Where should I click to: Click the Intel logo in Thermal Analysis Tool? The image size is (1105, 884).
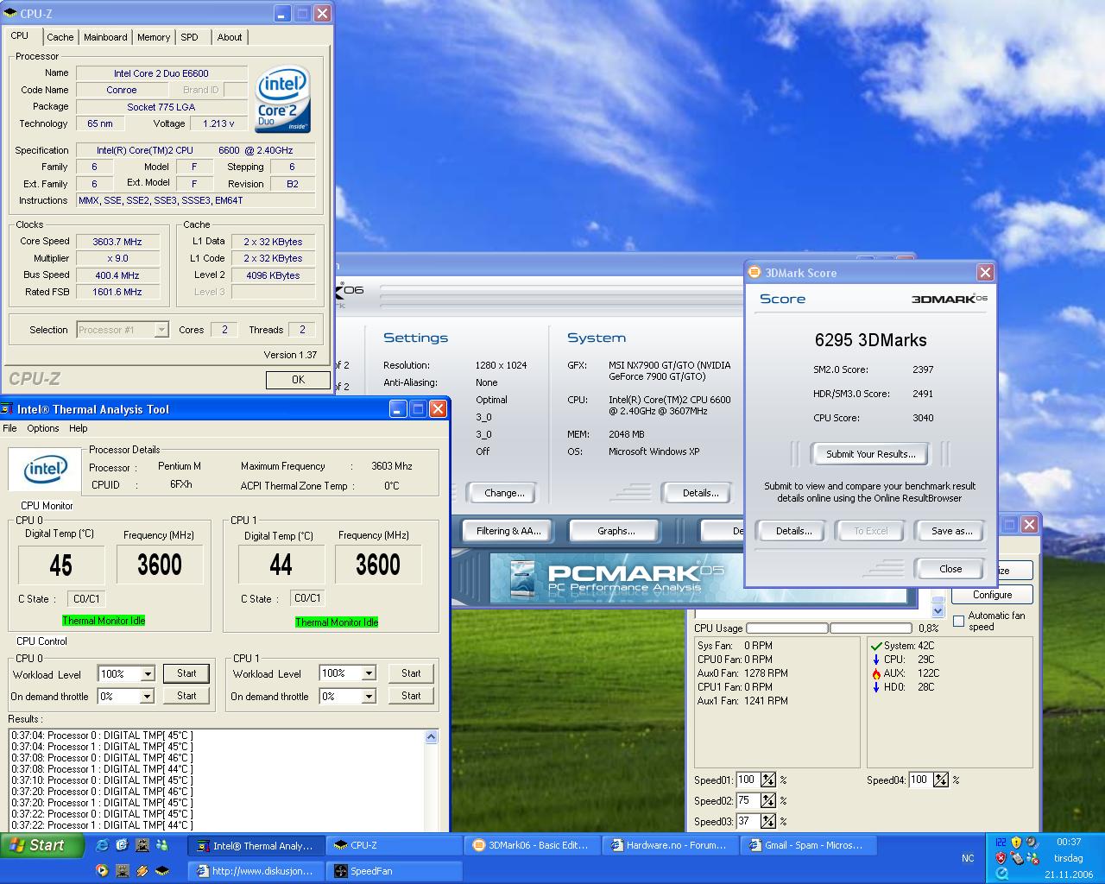46,470
